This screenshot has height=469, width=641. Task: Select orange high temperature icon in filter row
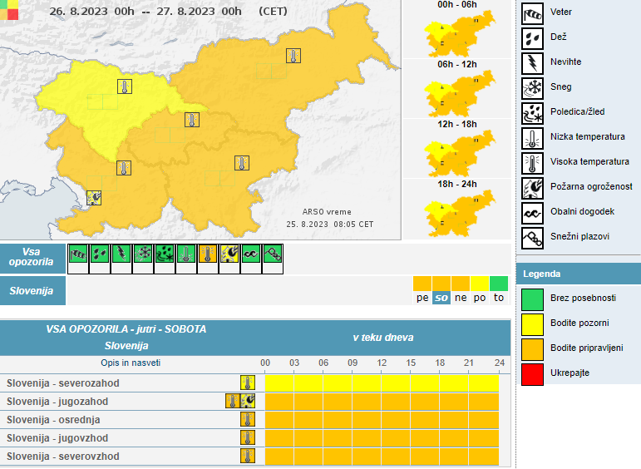(x=208, y=254)
